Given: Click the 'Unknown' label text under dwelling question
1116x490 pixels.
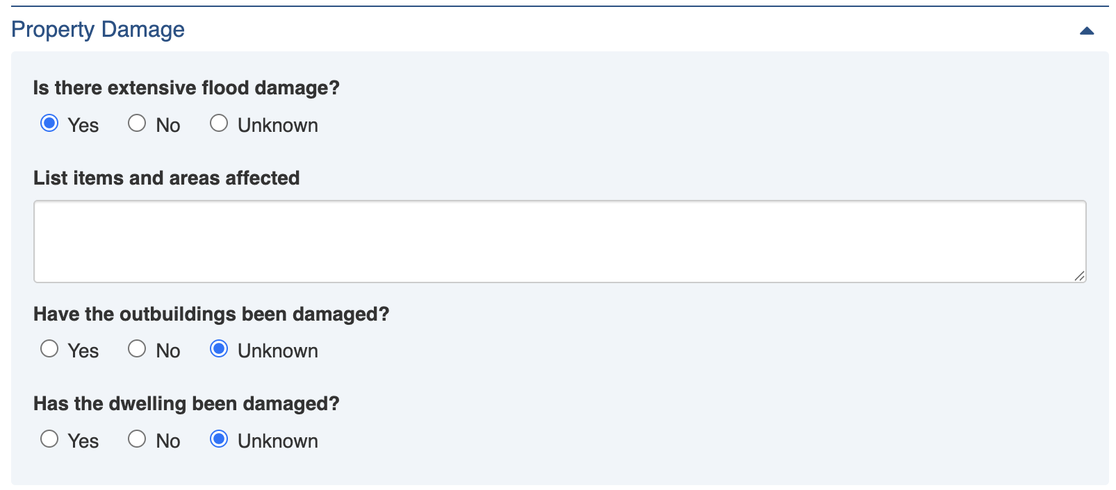Looking at the screenshot, I should 277,441.
